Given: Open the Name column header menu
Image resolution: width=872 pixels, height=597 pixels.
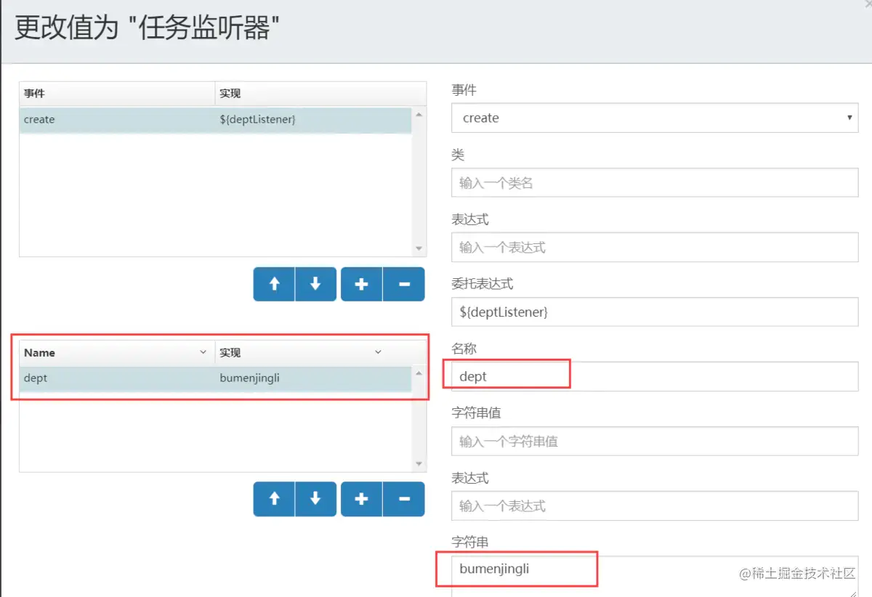Looking at the screenshot, I should click(203, 352).
